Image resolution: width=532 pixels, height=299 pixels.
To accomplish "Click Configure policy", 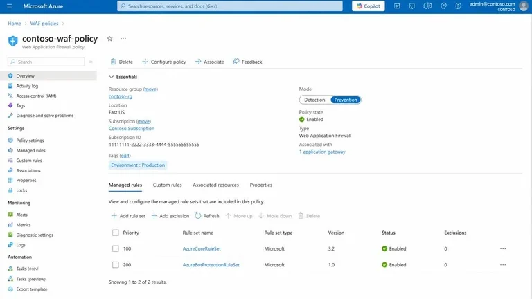I will click(164, 62).
